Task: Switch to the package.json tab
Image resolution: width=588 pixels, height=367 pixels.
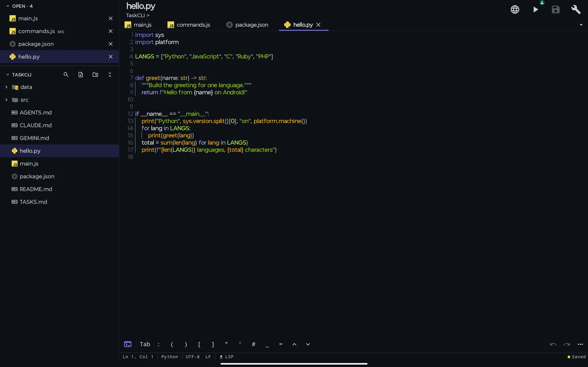Action: click(247, 25)
